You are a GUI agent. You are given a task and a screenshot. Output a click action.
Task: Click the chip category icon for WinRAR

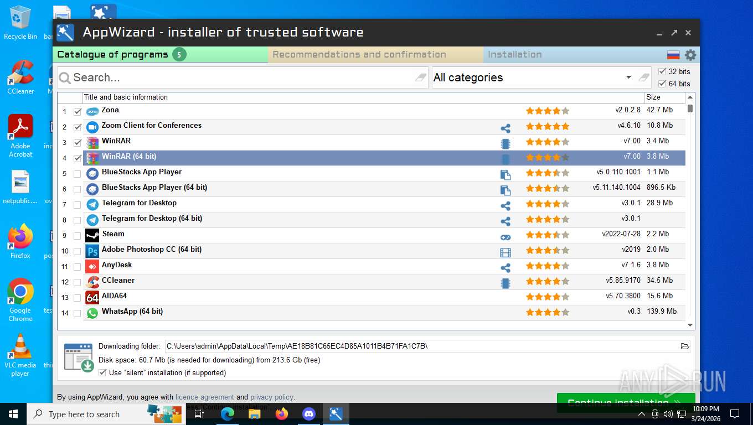coord(506,144)
